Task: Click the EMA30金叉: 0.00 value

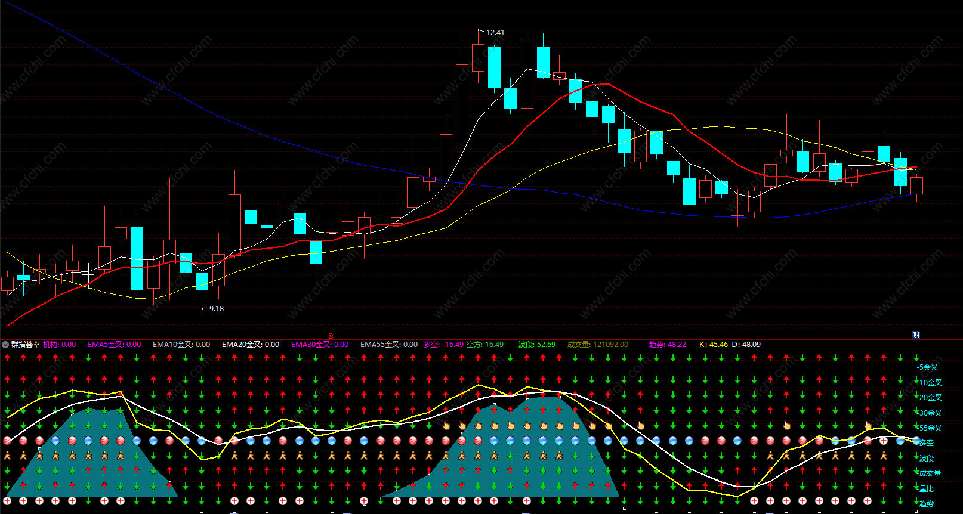Action: click(x=320, y=345)
